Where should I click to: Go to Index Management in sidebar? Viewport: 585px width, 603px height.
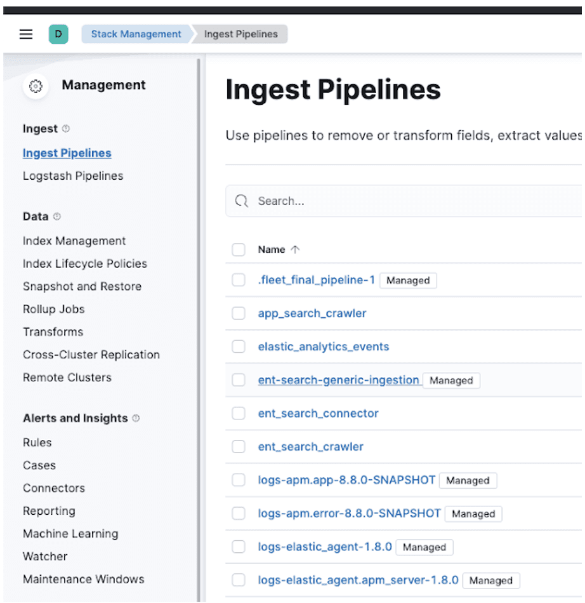(x=75, y=241)
